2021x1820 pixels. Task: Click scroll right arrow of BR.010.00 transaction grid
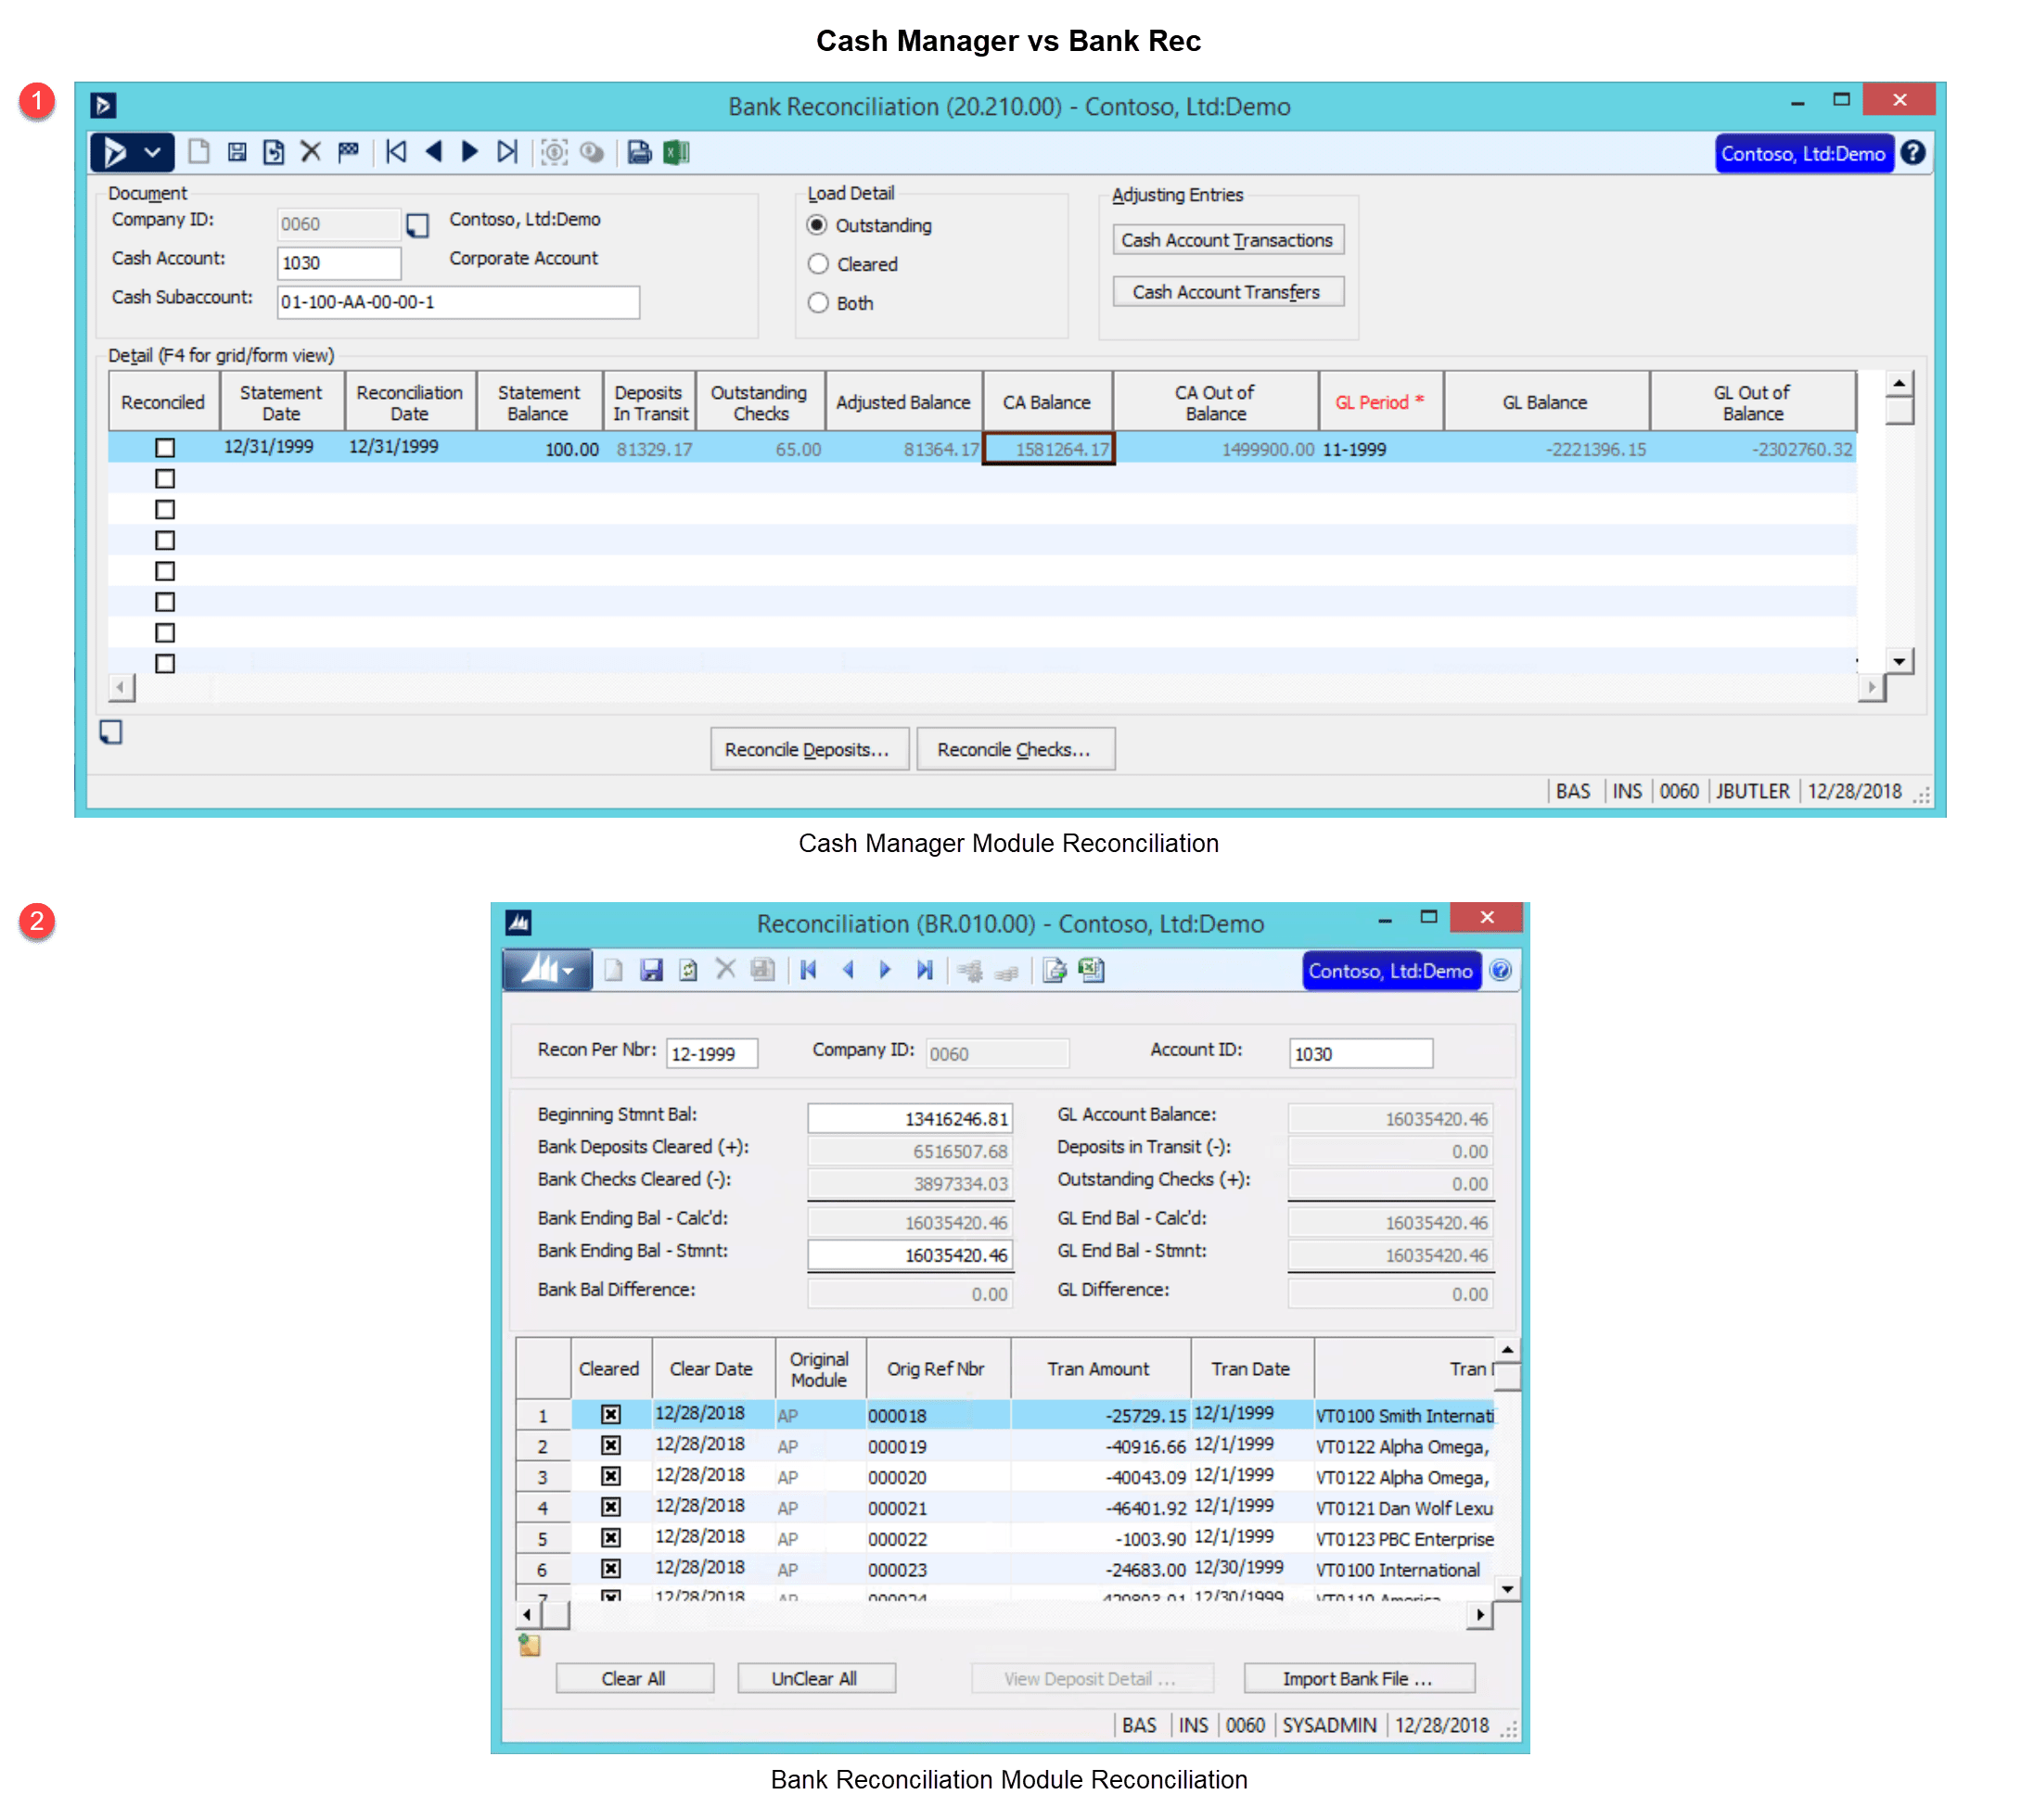pos(1479,1614)
